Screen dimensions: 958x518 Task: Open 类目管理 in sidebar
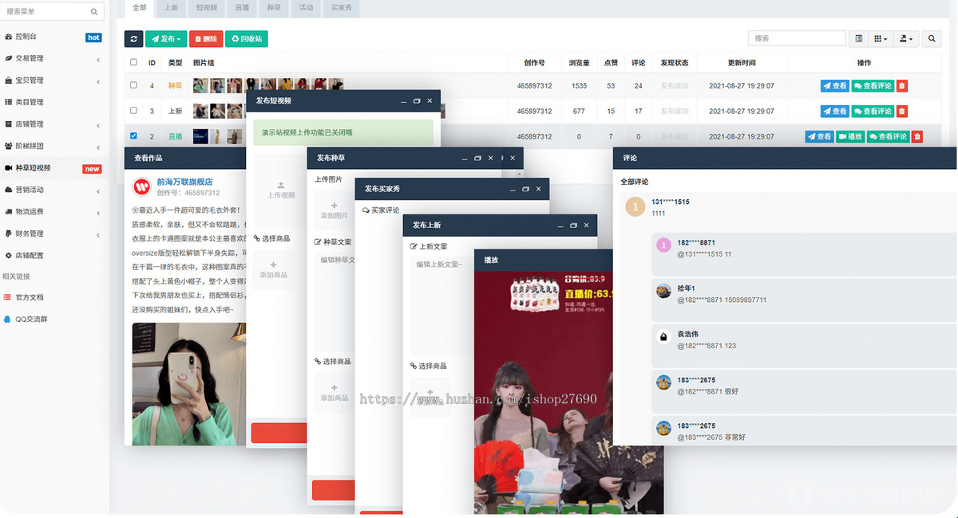pyautogui.click(x=54, y=102)
